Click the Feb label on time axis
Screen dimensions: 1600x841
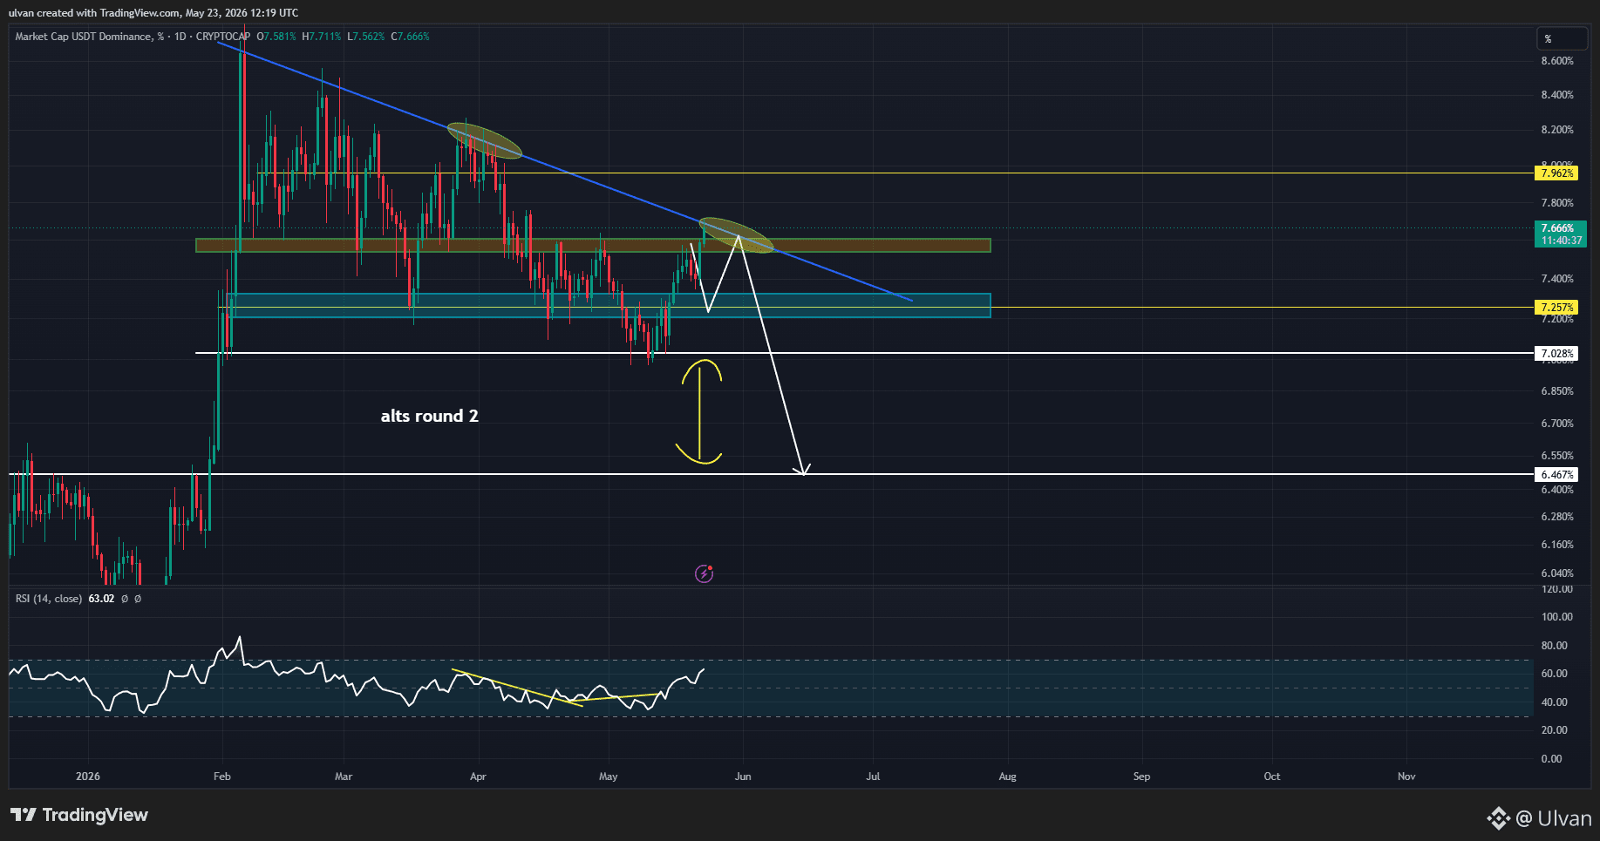[x=222, y=777]
